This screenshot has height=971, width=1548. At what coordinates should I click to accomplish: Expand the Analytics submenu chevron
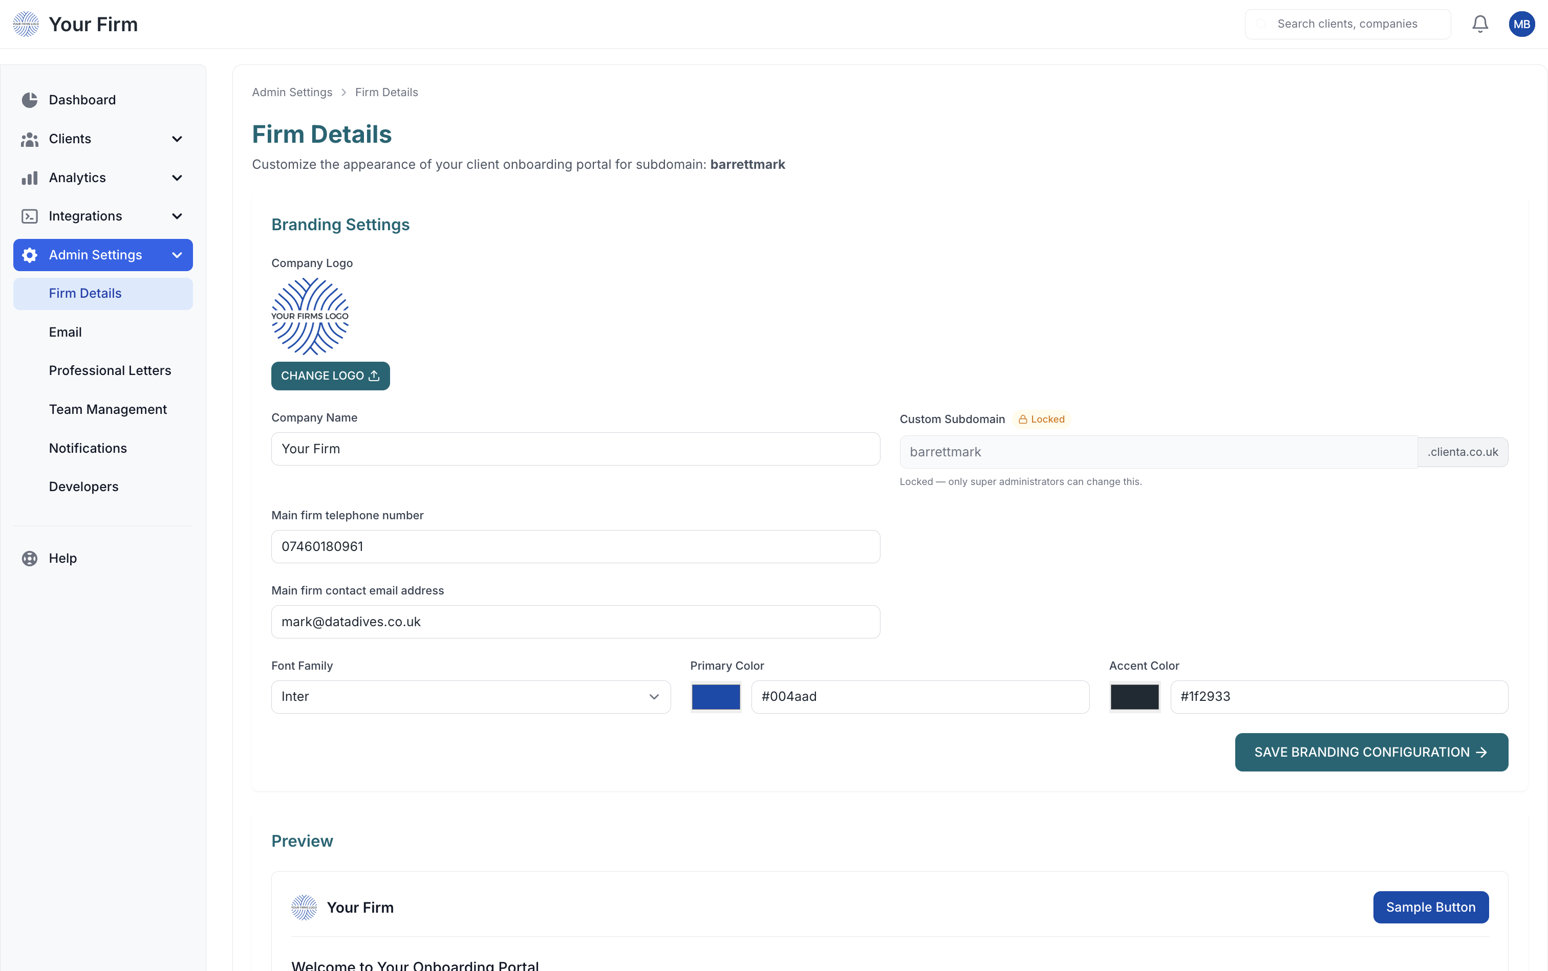177,178
